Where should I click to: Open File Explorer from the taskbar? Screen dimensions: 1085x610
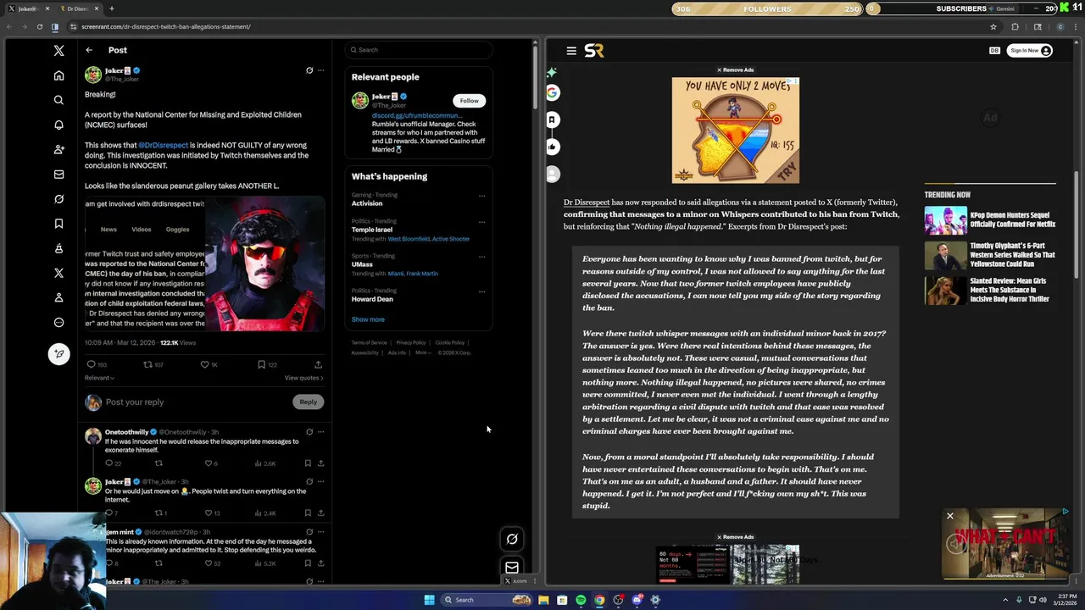click(x=543, y=600)
